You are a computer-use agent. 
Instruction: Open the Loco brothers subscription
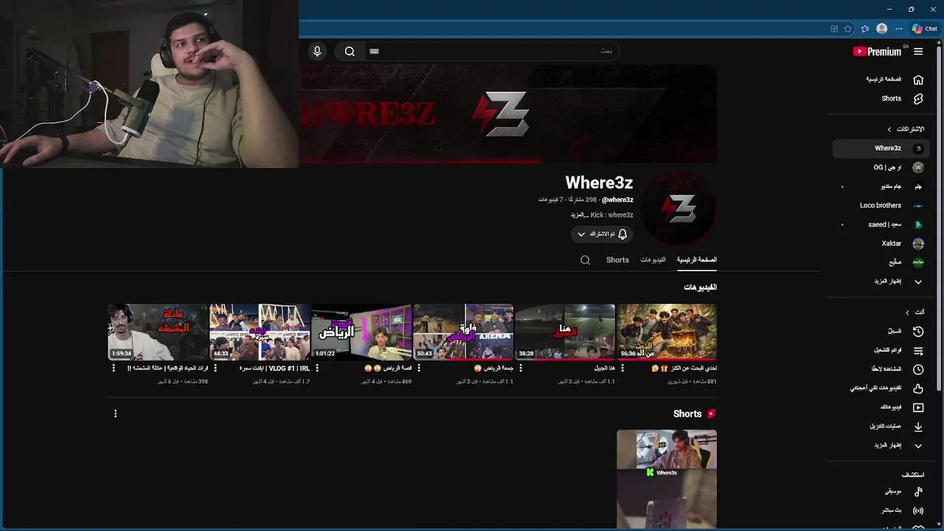(x=881, y=206)
